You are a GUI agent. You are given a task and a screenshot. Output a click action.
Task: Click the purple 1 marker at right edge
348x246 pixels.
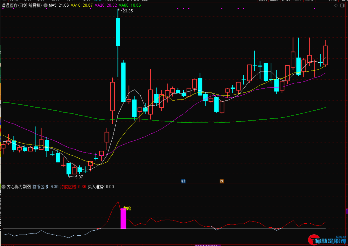(x=346, y=211)
